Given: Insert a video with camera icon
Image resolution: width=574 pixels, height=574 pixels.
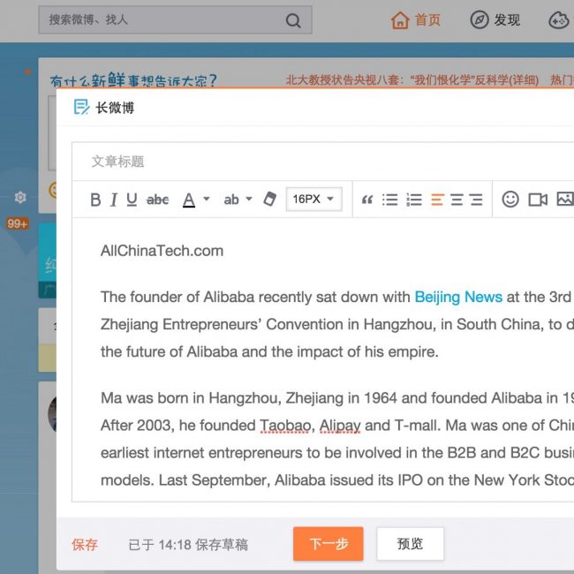Looking at the screenshot, I should point(538,200).
